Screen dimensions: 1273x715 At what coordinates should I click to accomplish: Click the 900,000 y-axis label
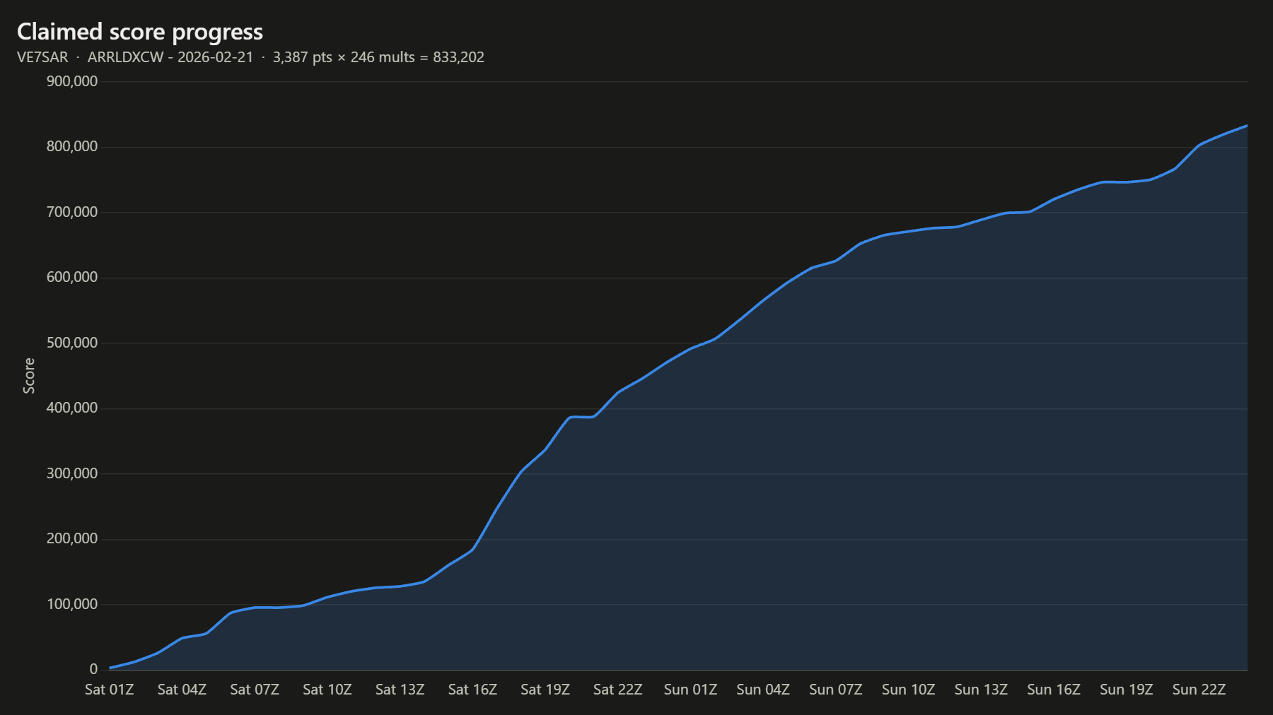point(72,81)
